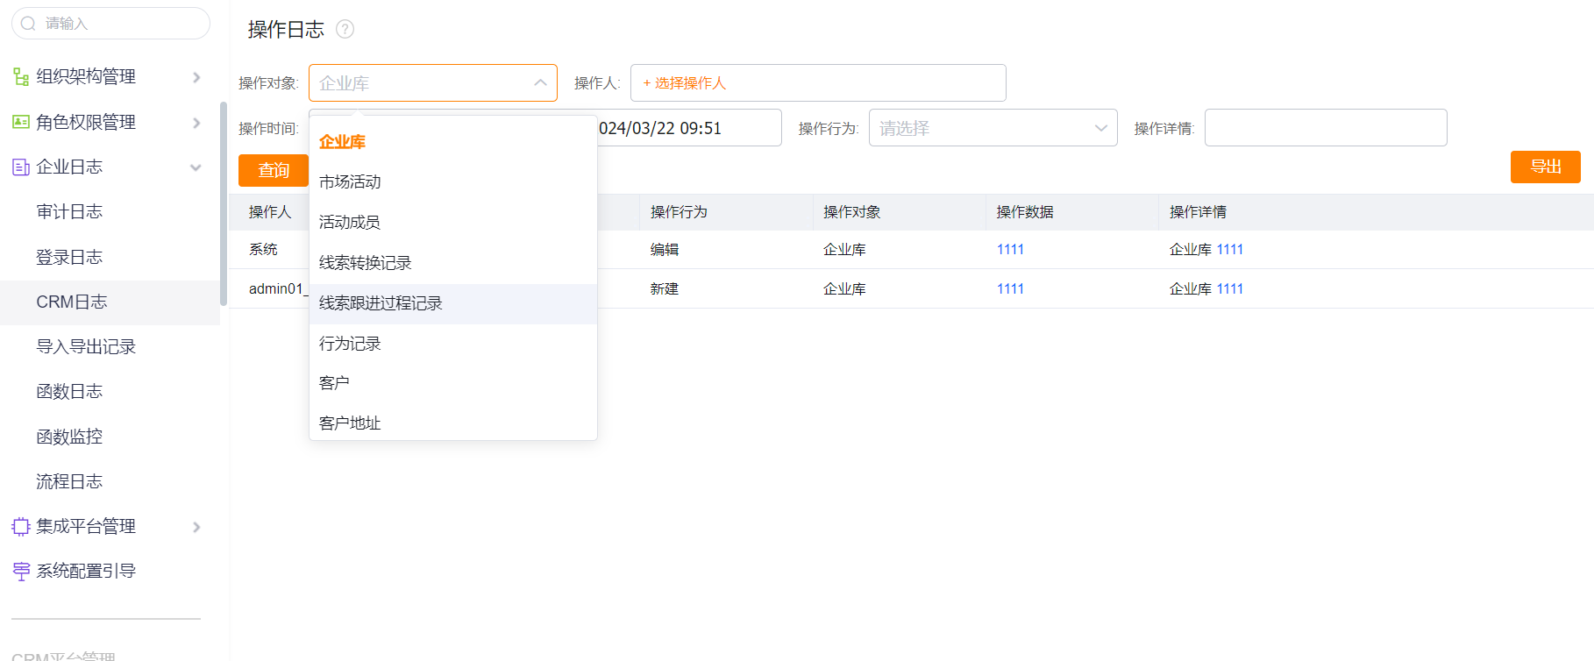Viewport: 1594px width, 661px height.
Task: Click the 编辑 action cell
Action: 665,250
